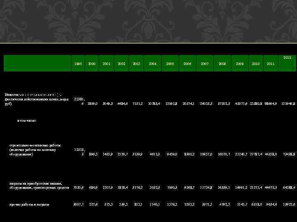Click the cell with value 21240,7
Image resolution: width=297 pixels, height=222 pixels.
click(x=241, y=154)
